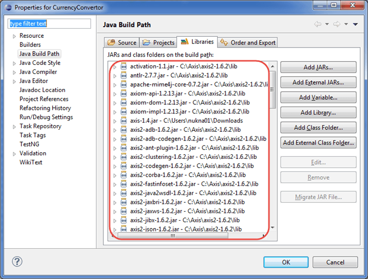Switch to the Source tab
Image resolution: width=368 pixels, height=279 pixels.
coord(122,42)
